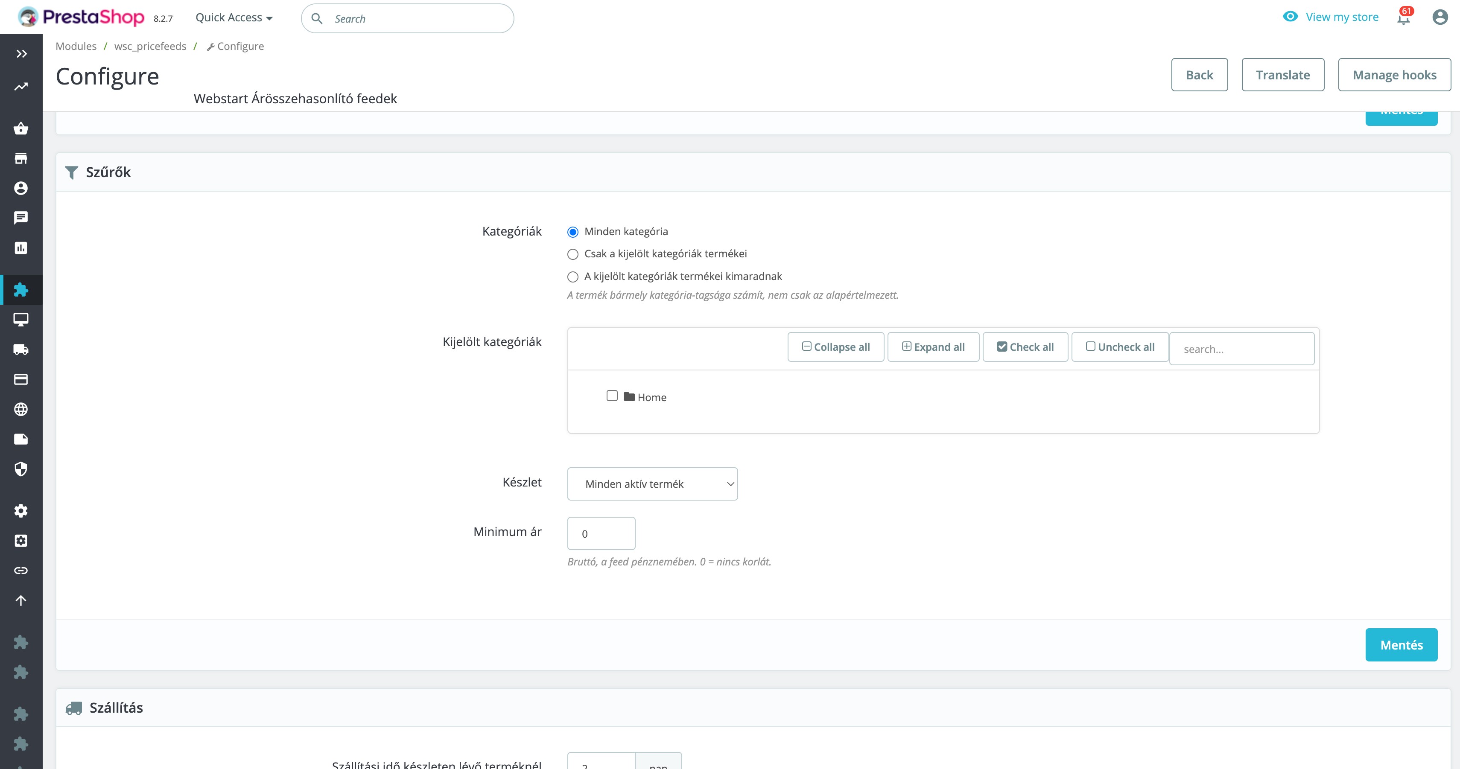Open Manage hooks
Viewport: 1460px width, 769px height.
(1395, 75)
